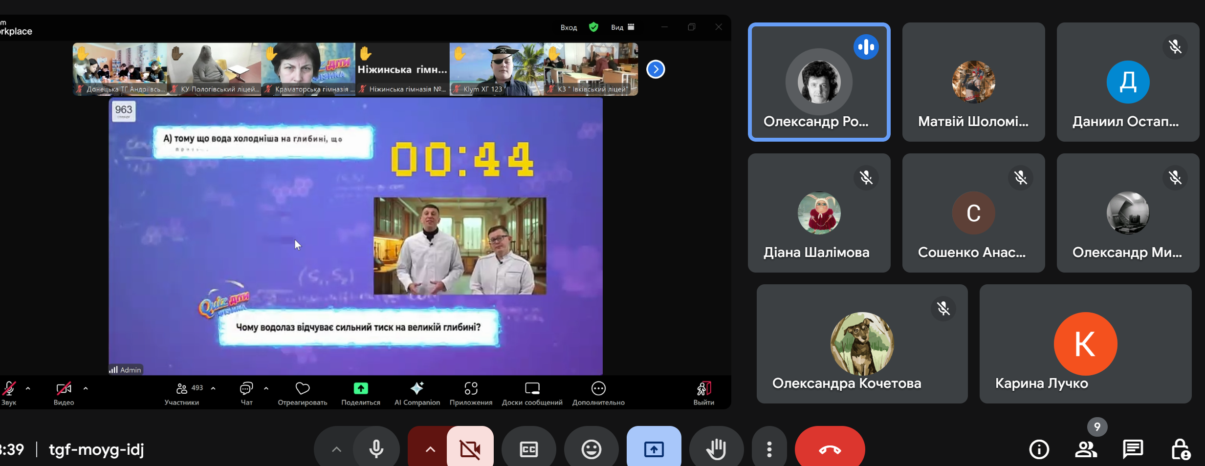1205x466 pixels.
Task: Open Zoom chat window
Action: 246,393
